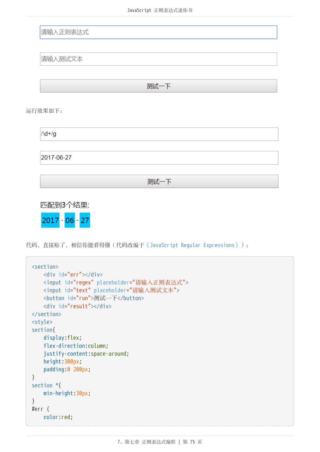Click the empty regex input with placeholder 请输入正则表达式

tap(158, 32)
